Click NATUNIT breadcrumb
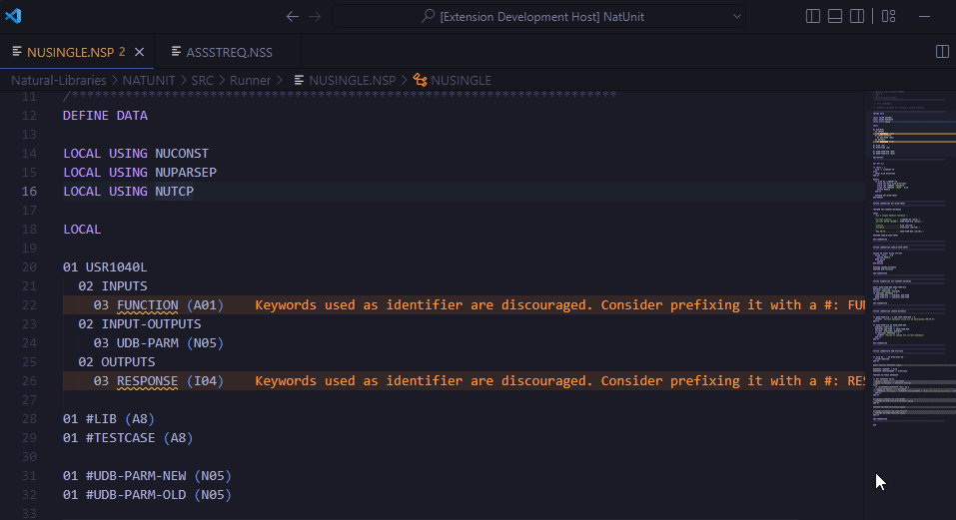The height and width of the screenshot is (520, 956). (x=149, y=81)
